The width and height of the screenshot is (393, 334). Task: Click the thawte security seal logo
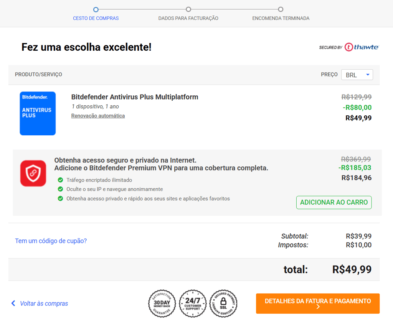tap(349, 47)
